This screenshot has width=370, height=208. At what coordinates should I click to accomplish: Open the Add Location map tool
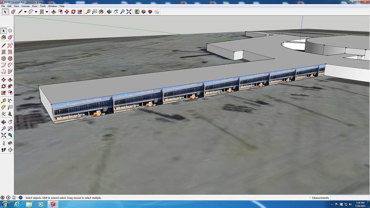click(137, 12)
